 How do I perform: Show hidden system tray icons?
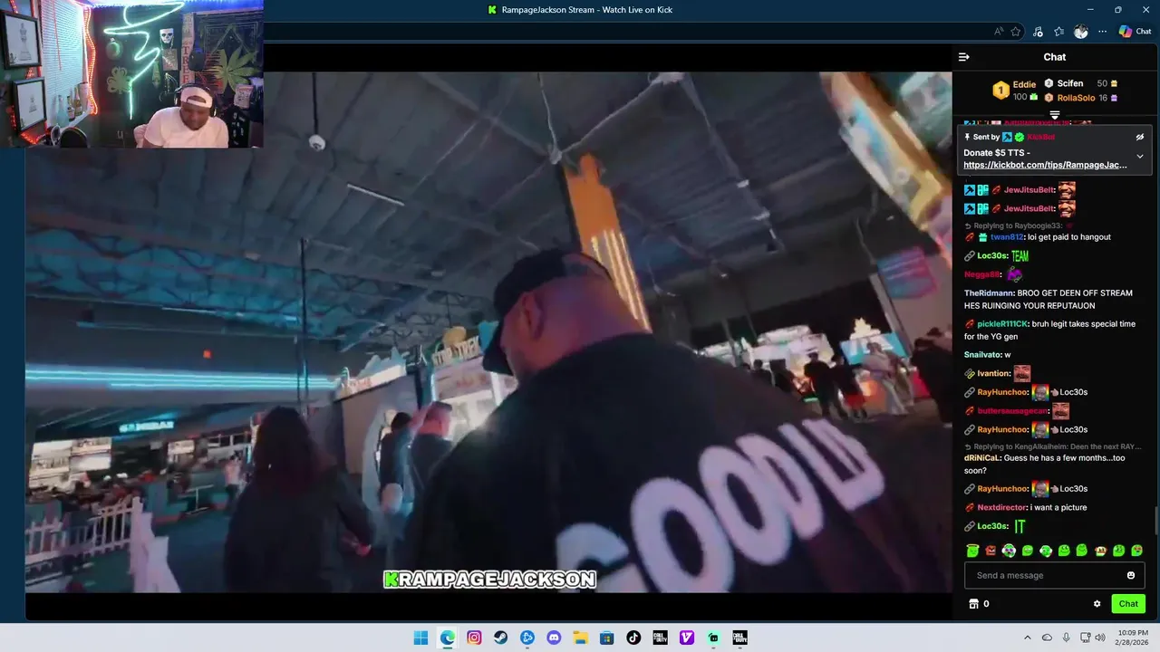[1029, 638]
